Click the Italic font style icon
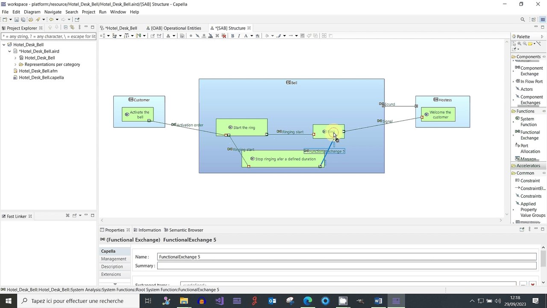 coord(239,36)
